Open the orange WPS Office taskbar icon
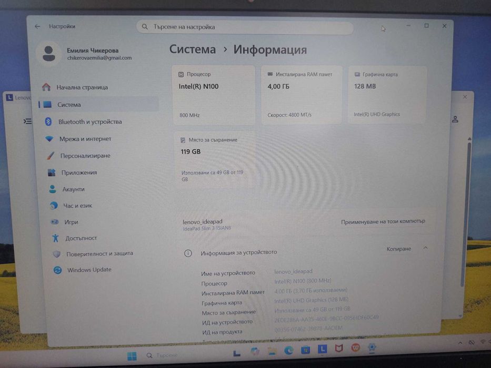This screenshot has height=368, width=491. (355, 347)
